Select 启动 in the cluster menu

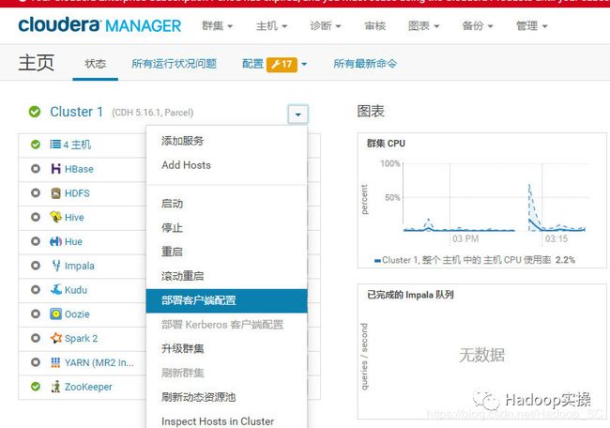(226, 204)
